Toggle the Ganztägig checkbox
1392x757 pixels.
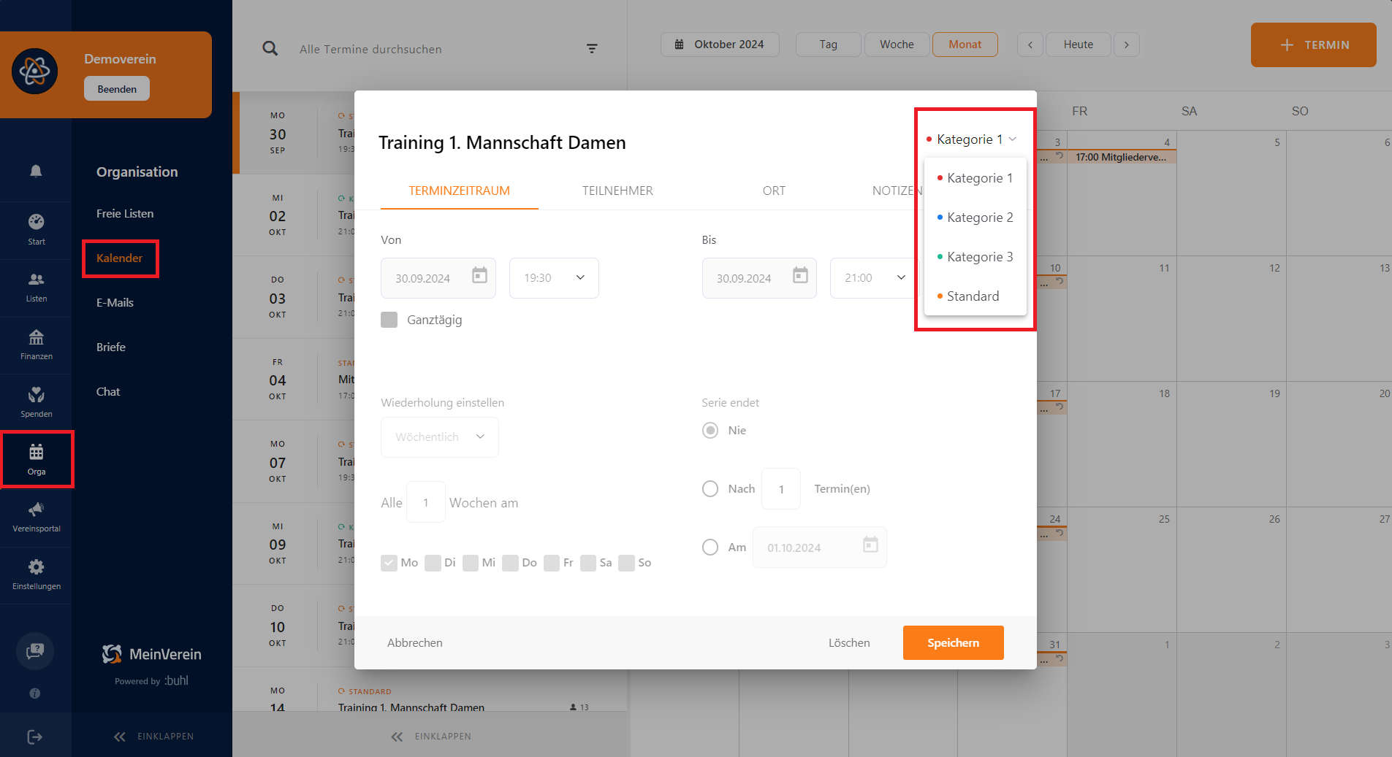(389, 320)
